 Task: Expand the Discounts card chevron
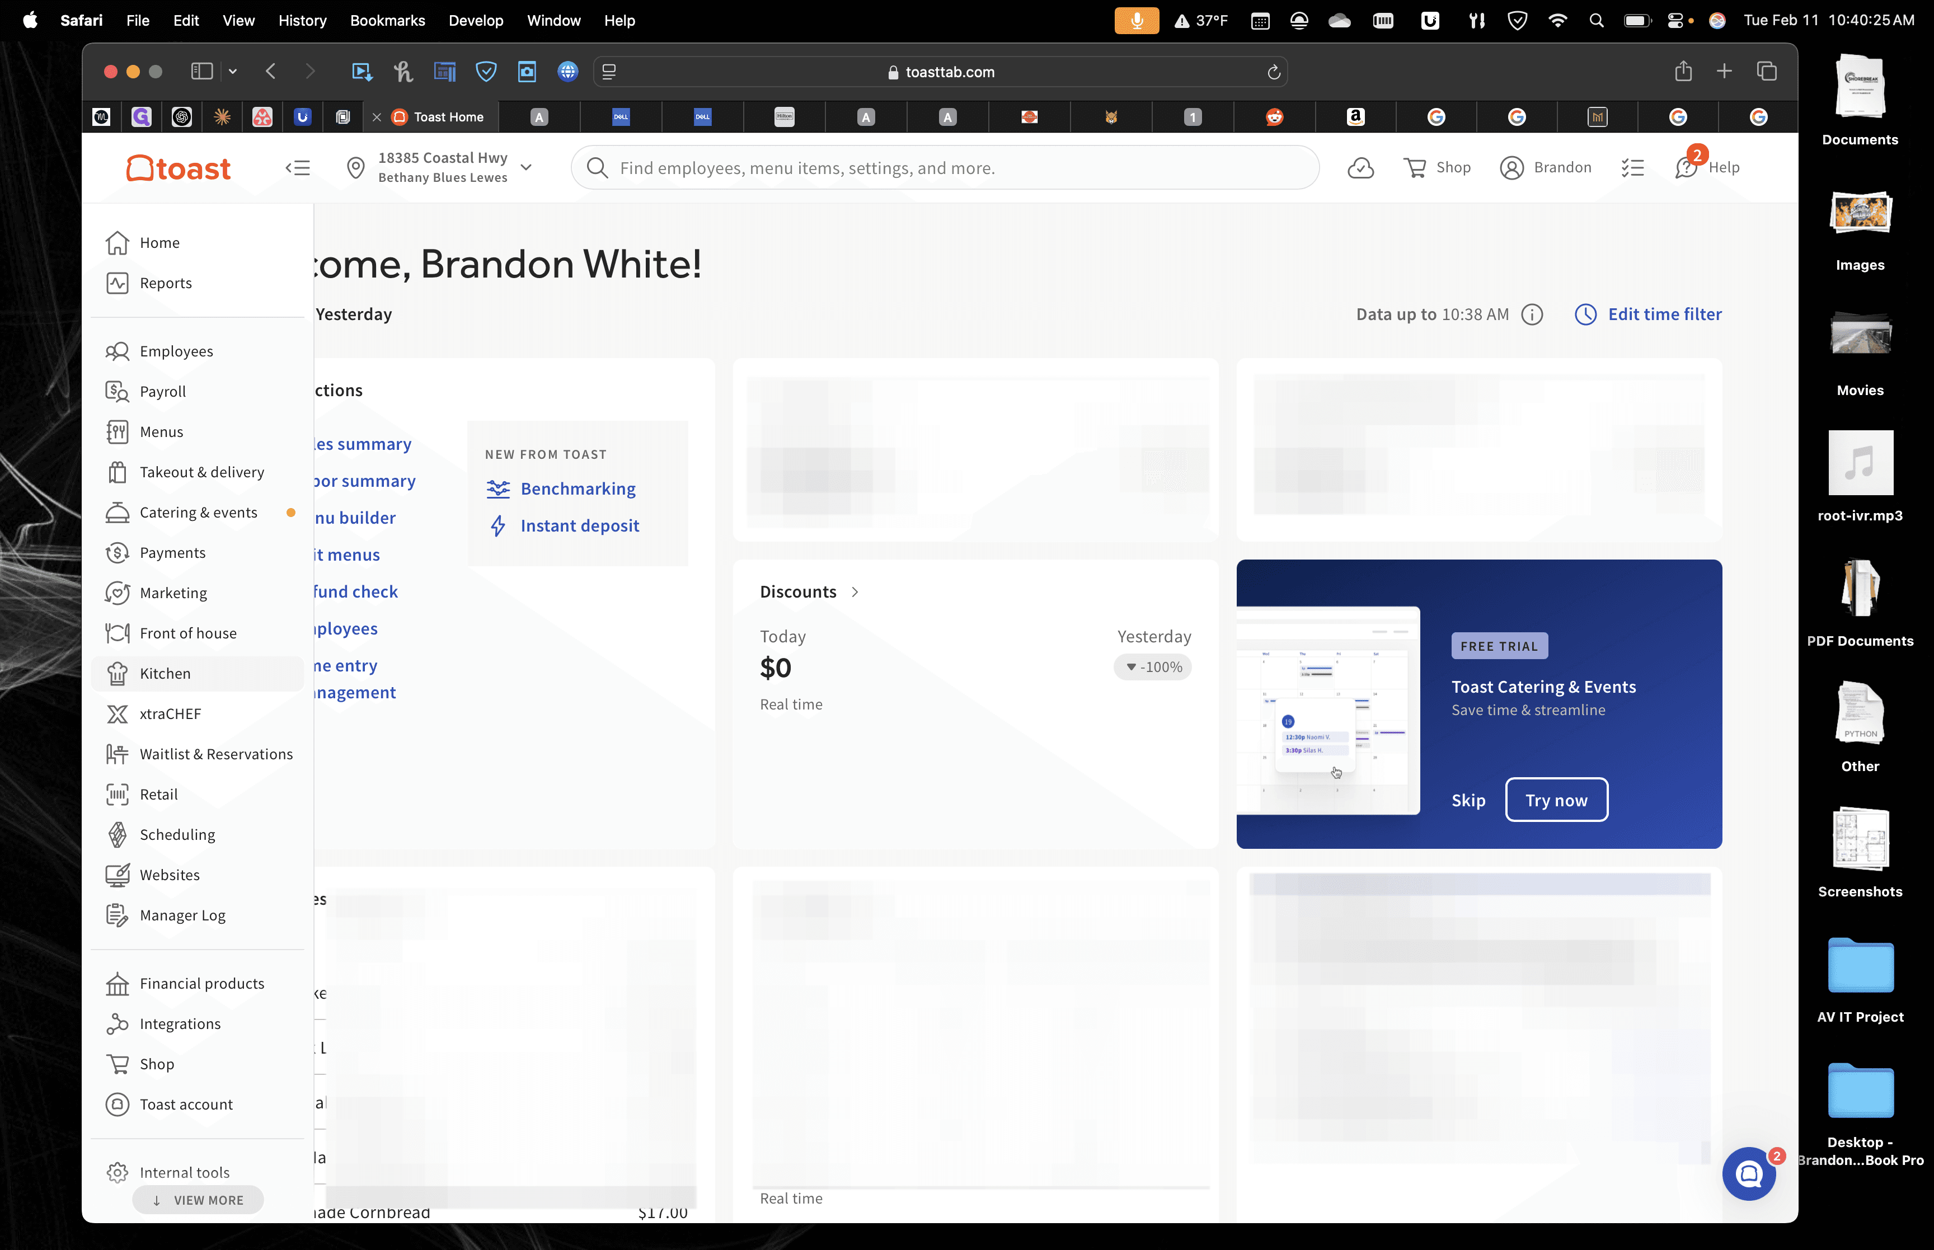[855, 592]
